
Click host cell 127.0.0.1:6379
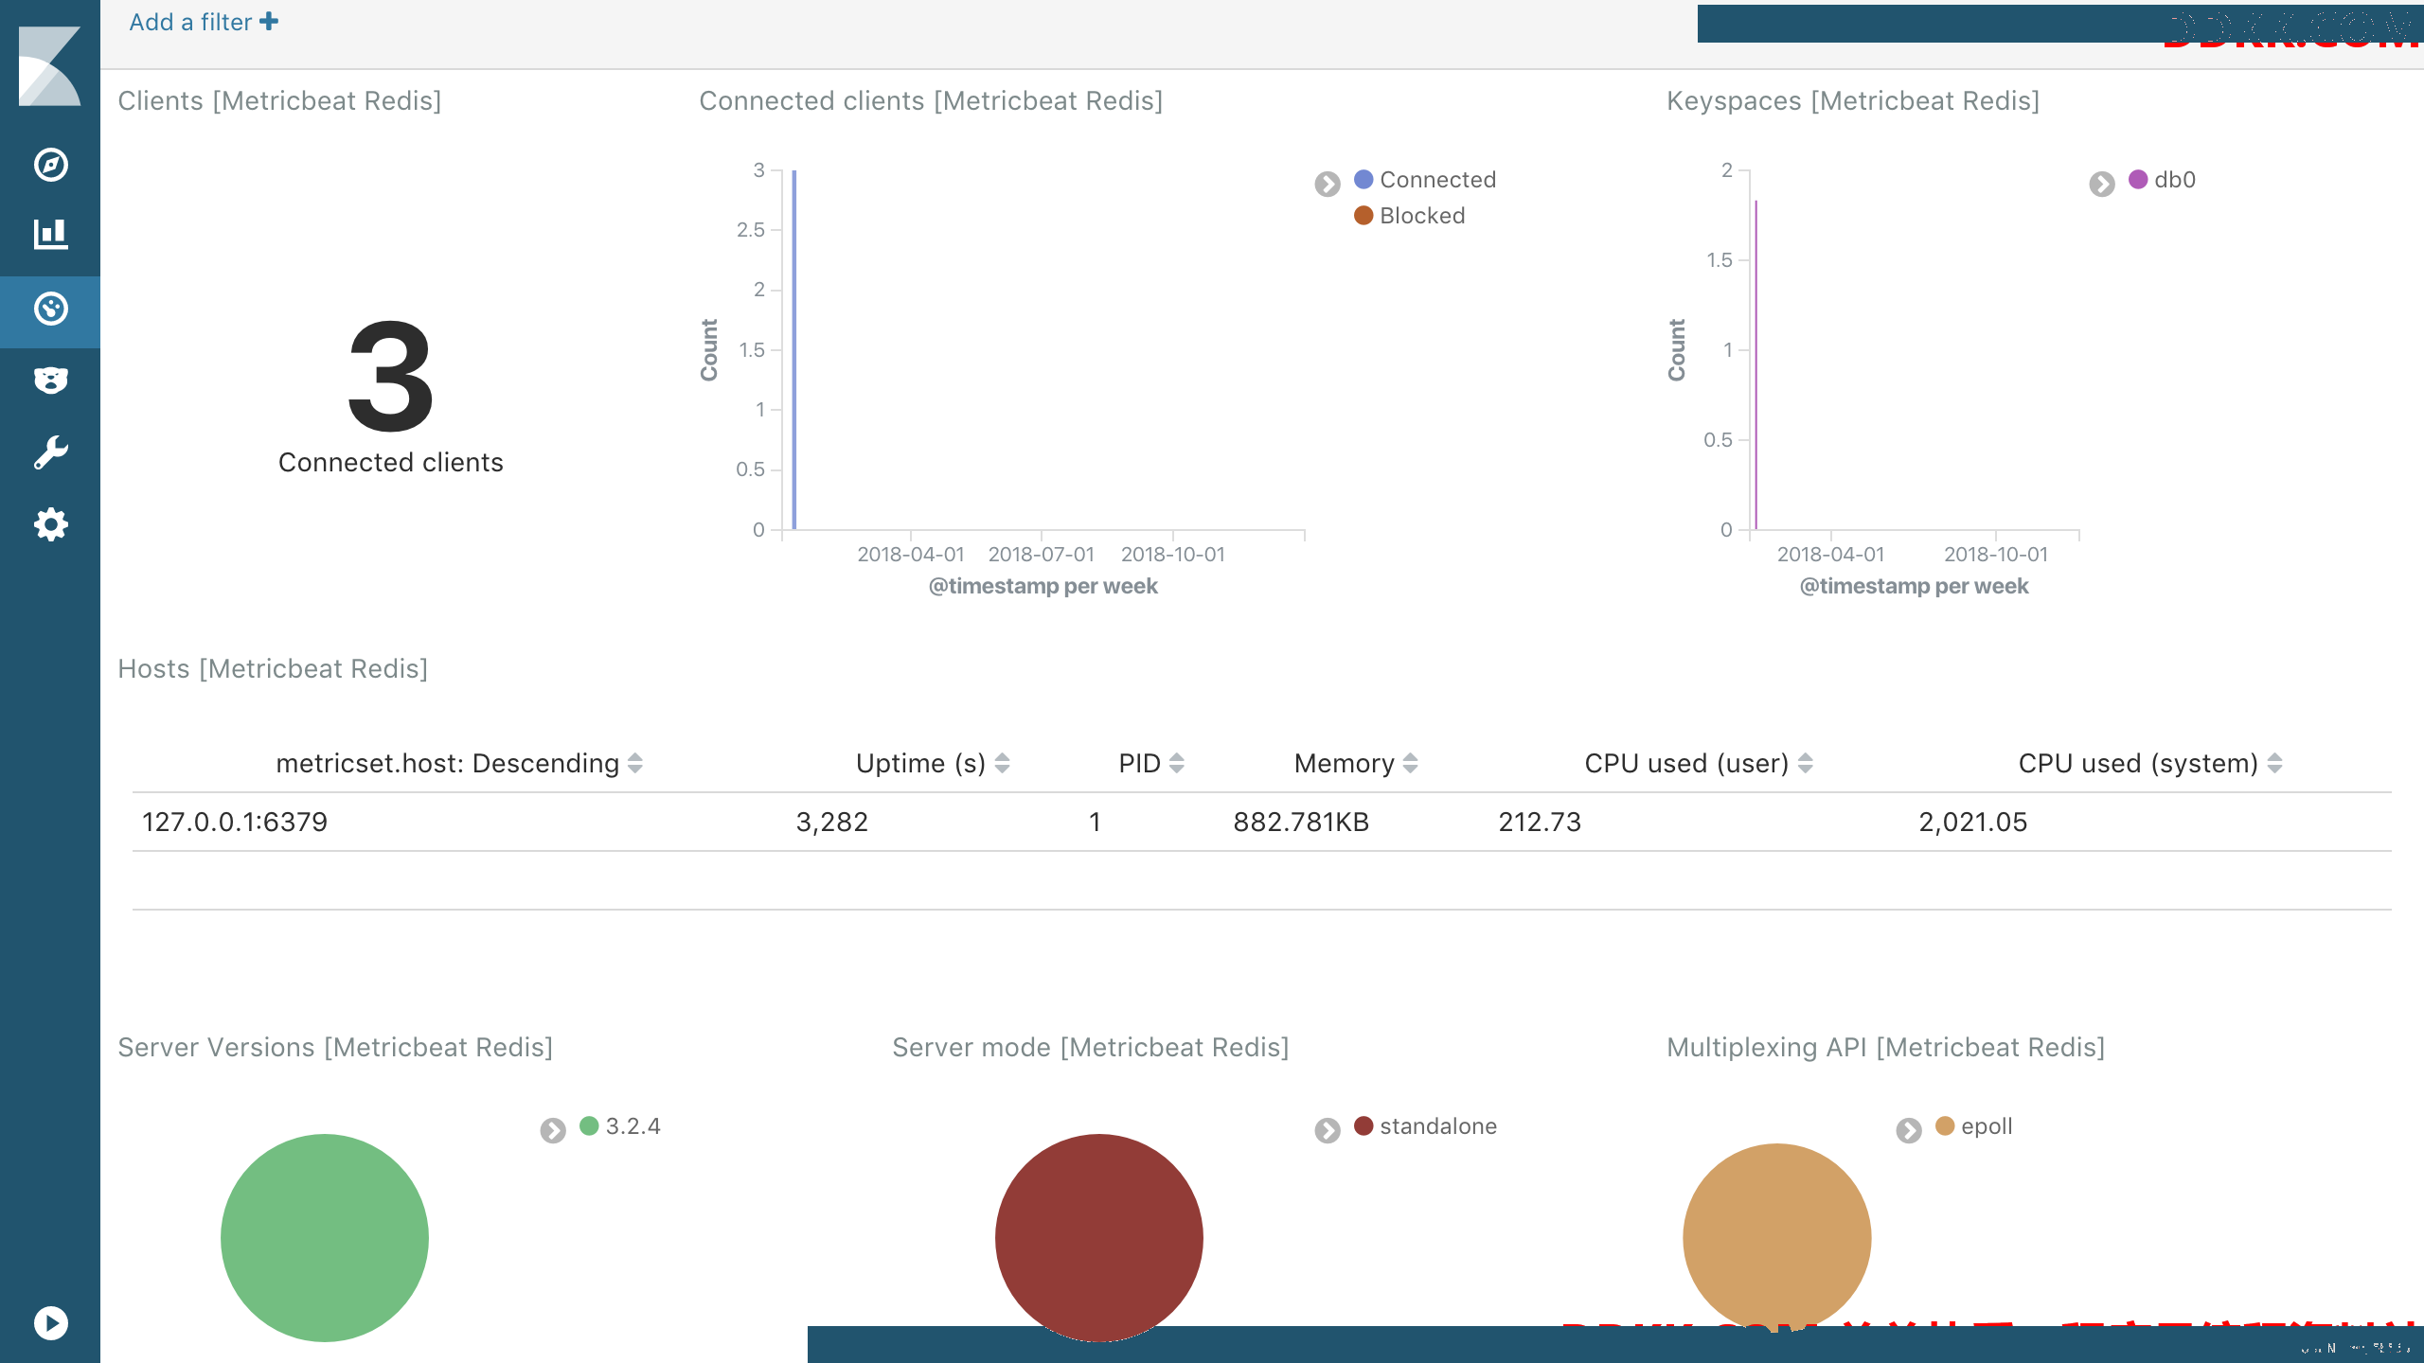point(235,822)
